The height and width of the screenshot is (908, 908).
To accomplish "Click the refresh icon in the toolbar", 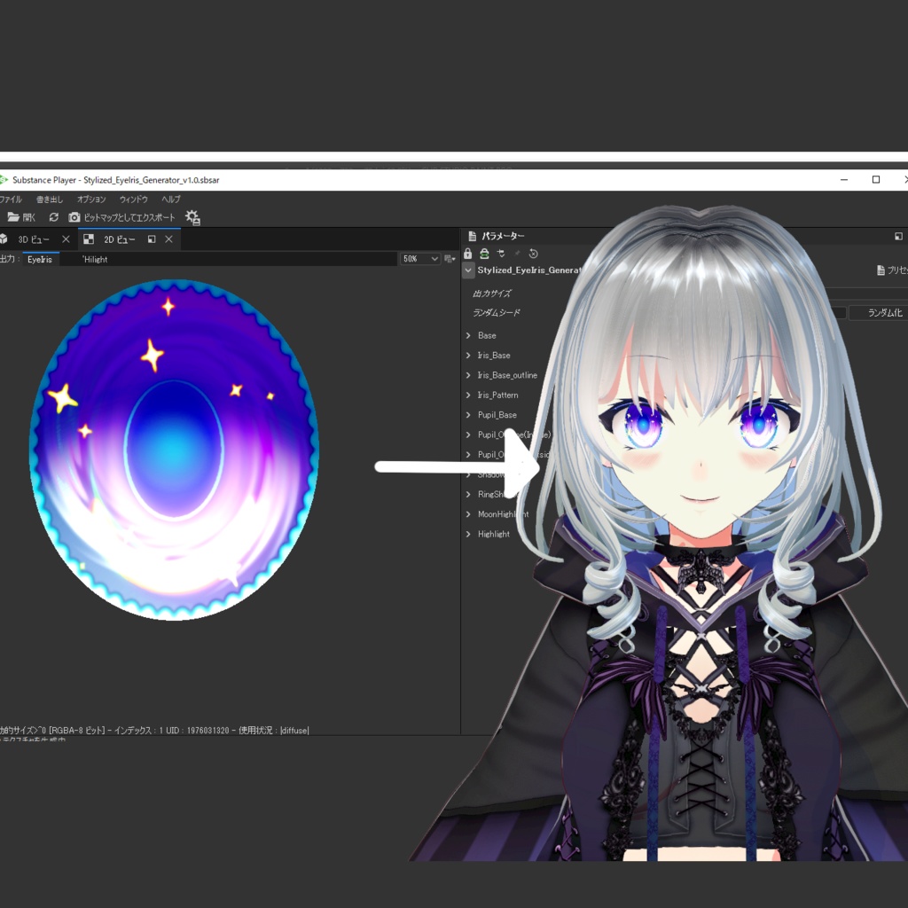I will point(53,216).
